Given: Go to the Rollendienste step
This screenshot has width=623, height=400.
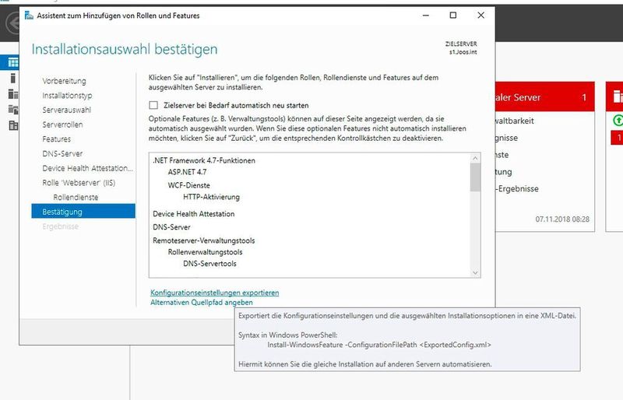Looking at the screenshot, I should point(76,197).
